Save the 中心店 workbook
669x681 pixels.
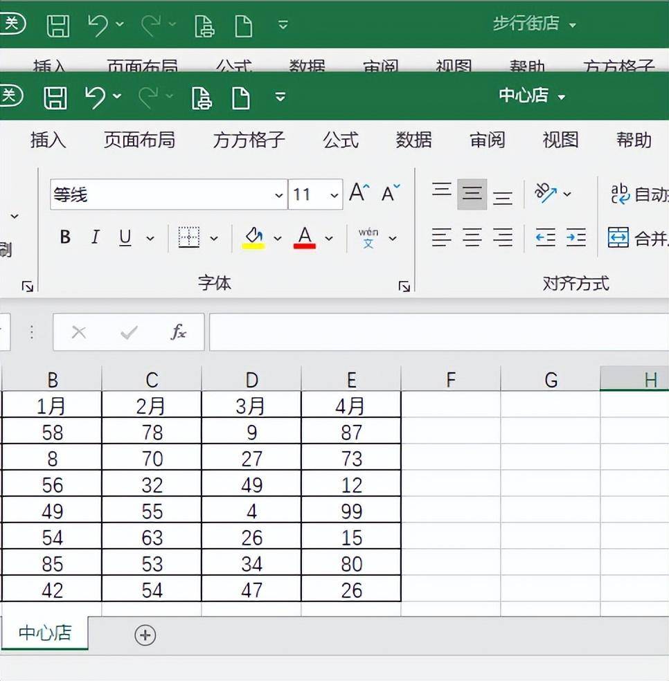[x=55, y=98]
